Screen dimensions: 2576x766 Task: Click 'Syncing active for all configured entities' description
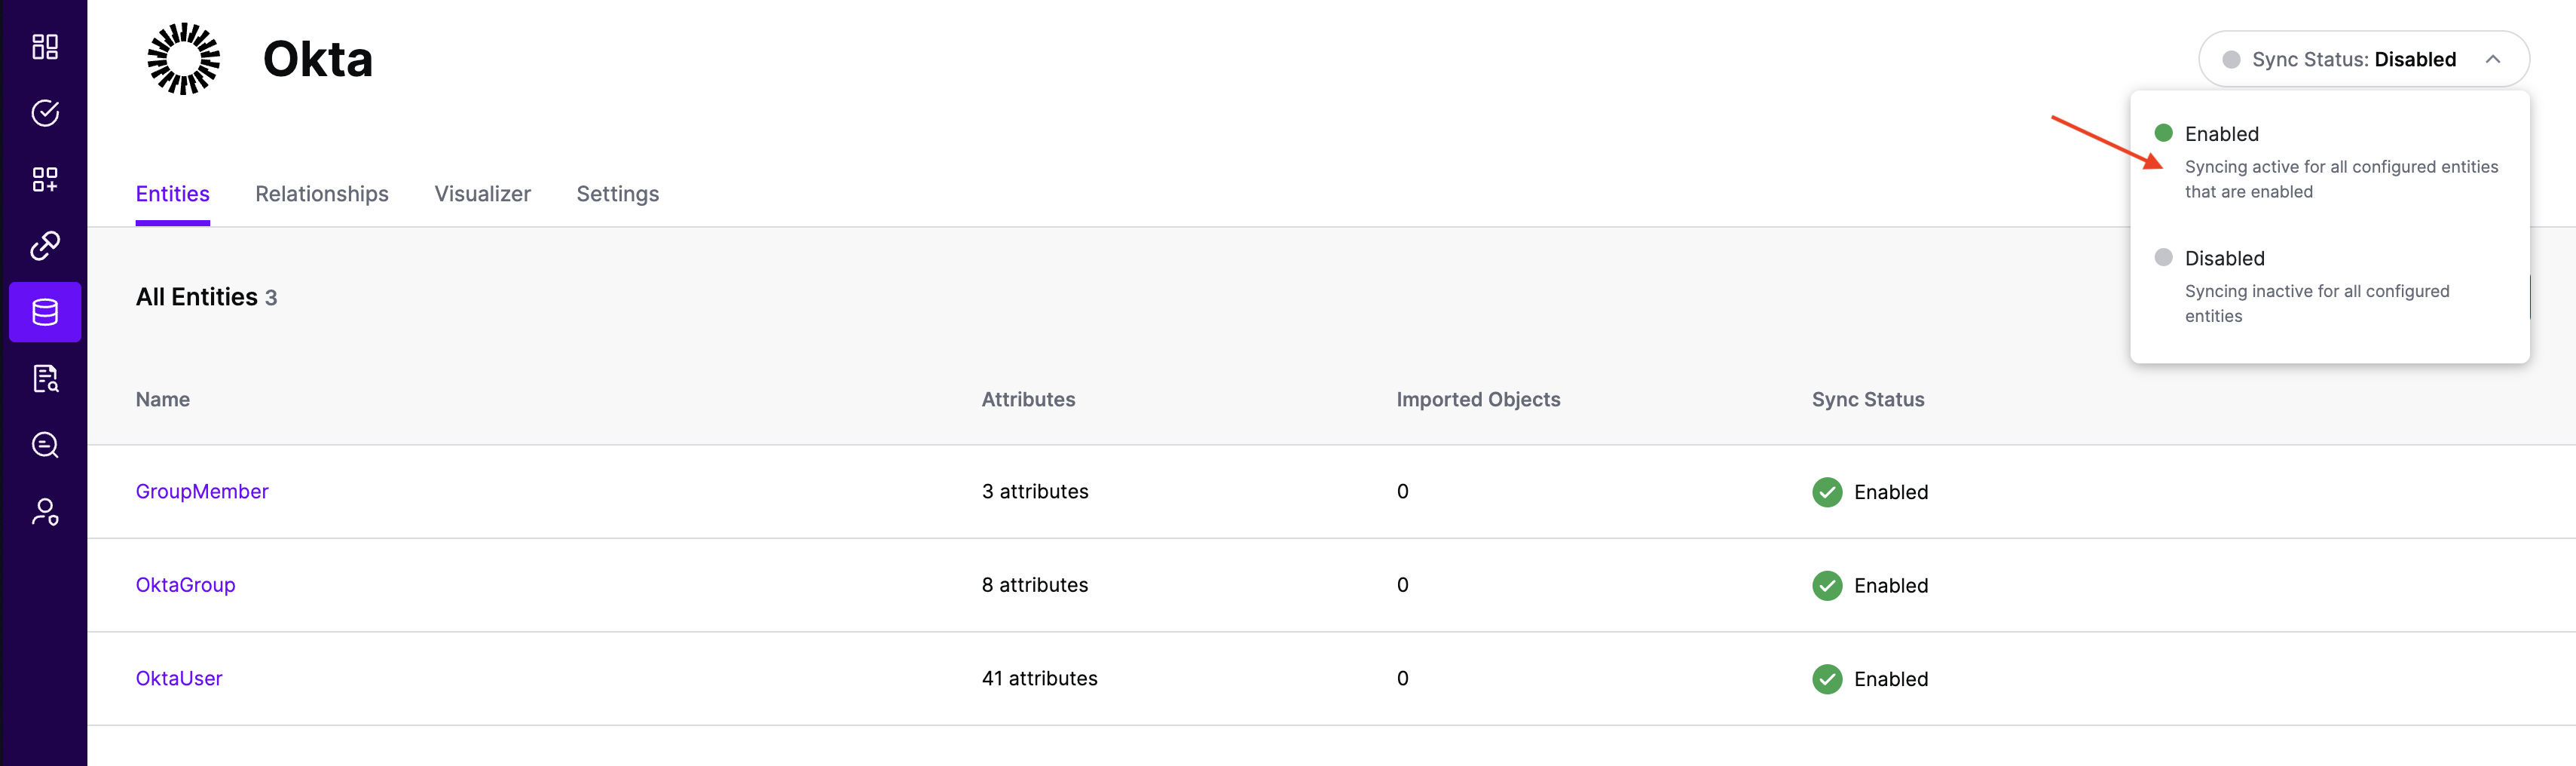coord(2341,179)
